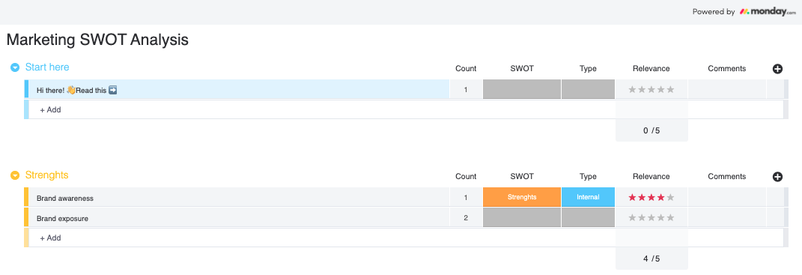Open the Comments cell for Brand awareness
Image resolution: width=802 pixels, height=275 pixels.
(727, 197)
